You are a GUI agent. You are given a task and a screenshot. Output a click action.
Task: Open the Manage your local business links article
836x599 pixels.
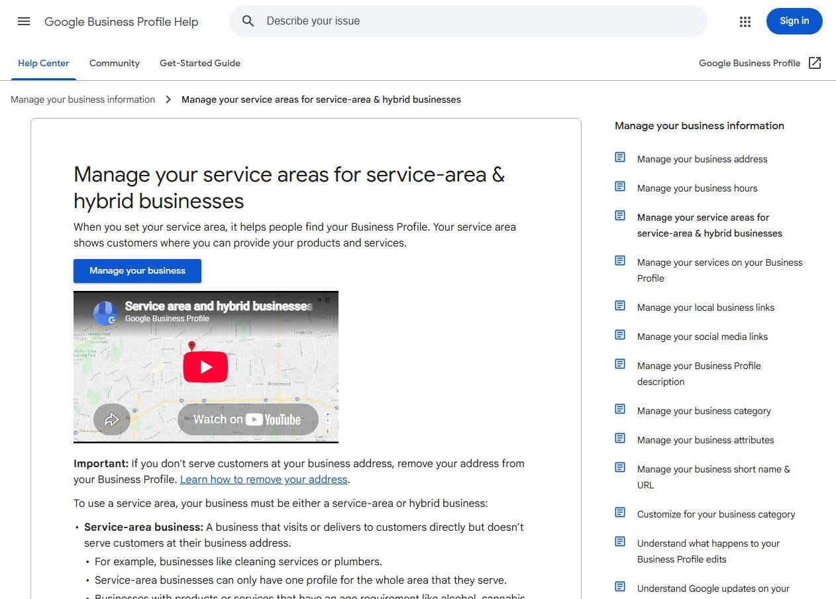point(705,307)
